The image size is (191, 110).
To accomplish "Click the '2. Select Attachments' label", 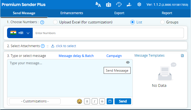I will tap(23, 46).
